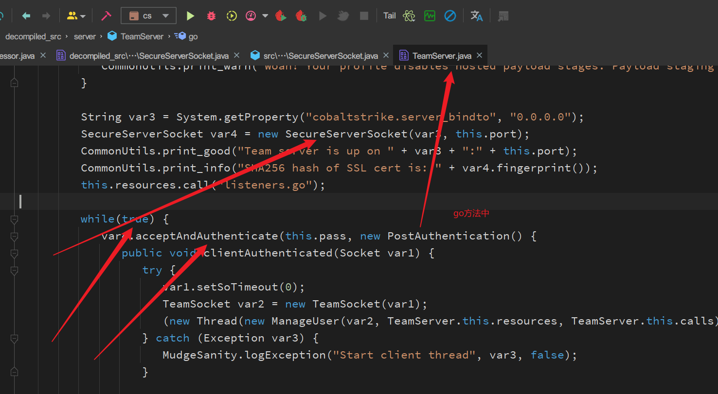This screenshot has width=718, height=394.
Task: Click the SecureServerSocket constructor call
Action: click(x=346, y=134)
